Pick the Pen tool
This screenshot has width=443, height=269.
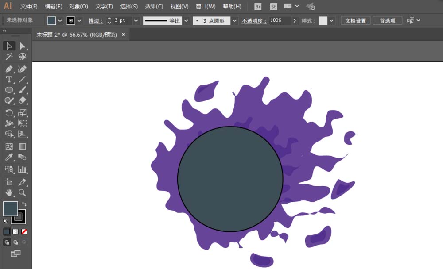coord(9,69)
